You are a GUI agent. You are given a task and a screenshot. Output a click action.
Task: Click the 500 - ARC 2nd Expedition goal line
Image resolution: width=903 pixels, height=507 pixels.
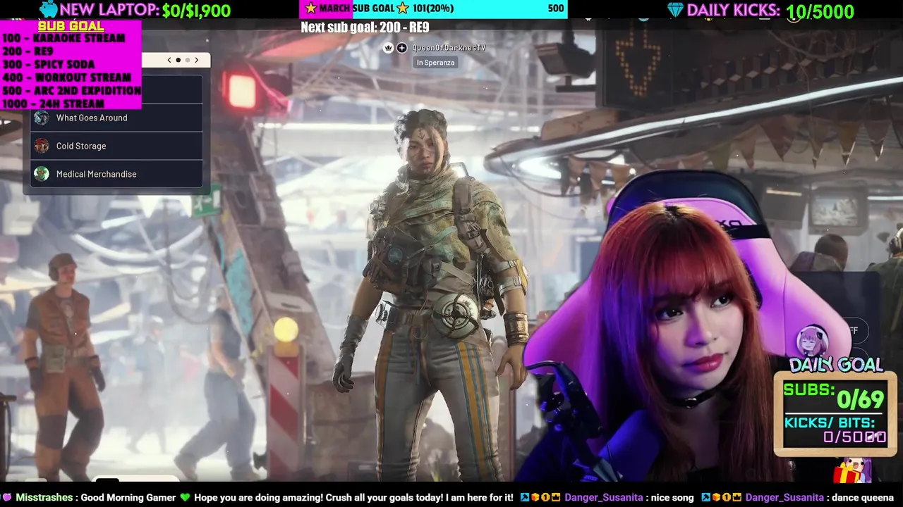click(x=71, y=91)
